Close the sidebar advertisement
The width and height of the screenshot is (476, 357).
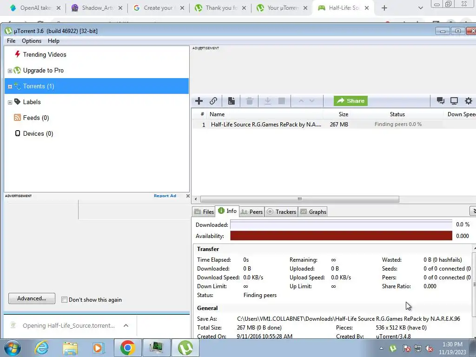(x=188, y=196)
